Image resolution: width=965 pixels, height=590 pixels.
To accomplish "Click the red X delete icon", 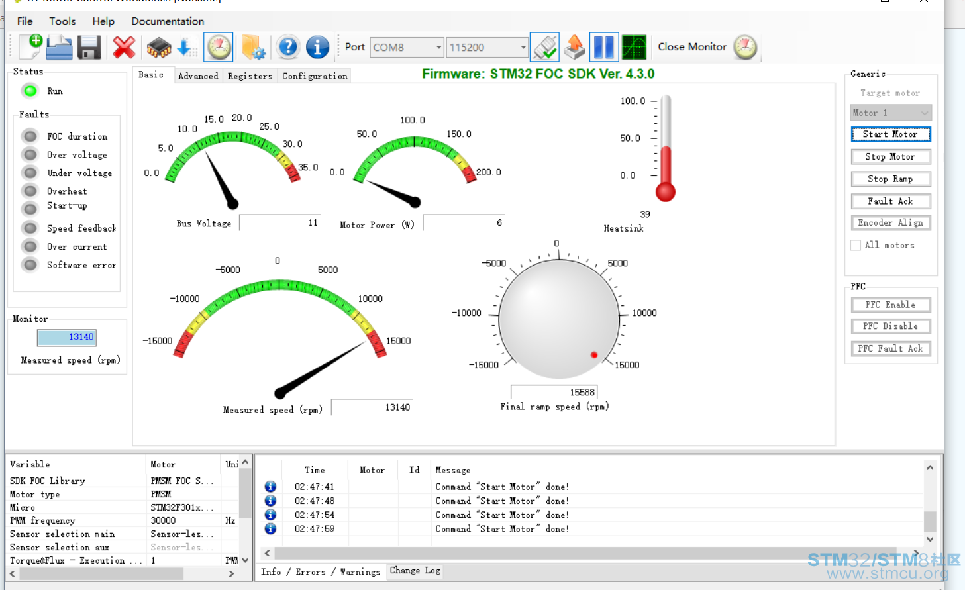I will point(124,47).
